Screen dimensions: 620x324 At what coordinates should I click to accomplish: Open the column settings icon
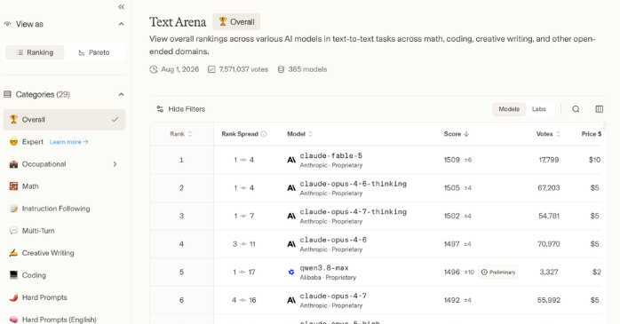599,109
